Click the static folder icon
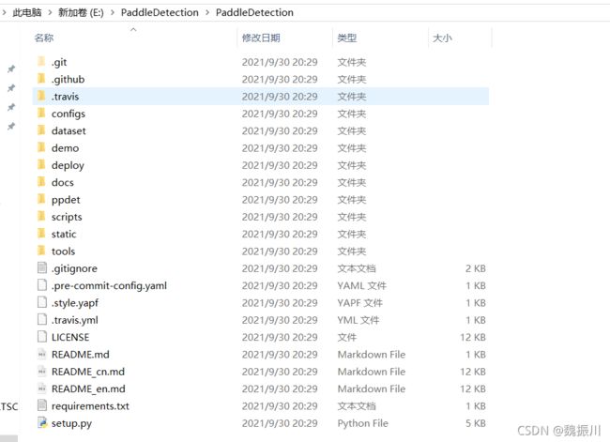 pyautogui.click(x=41, y=234)
